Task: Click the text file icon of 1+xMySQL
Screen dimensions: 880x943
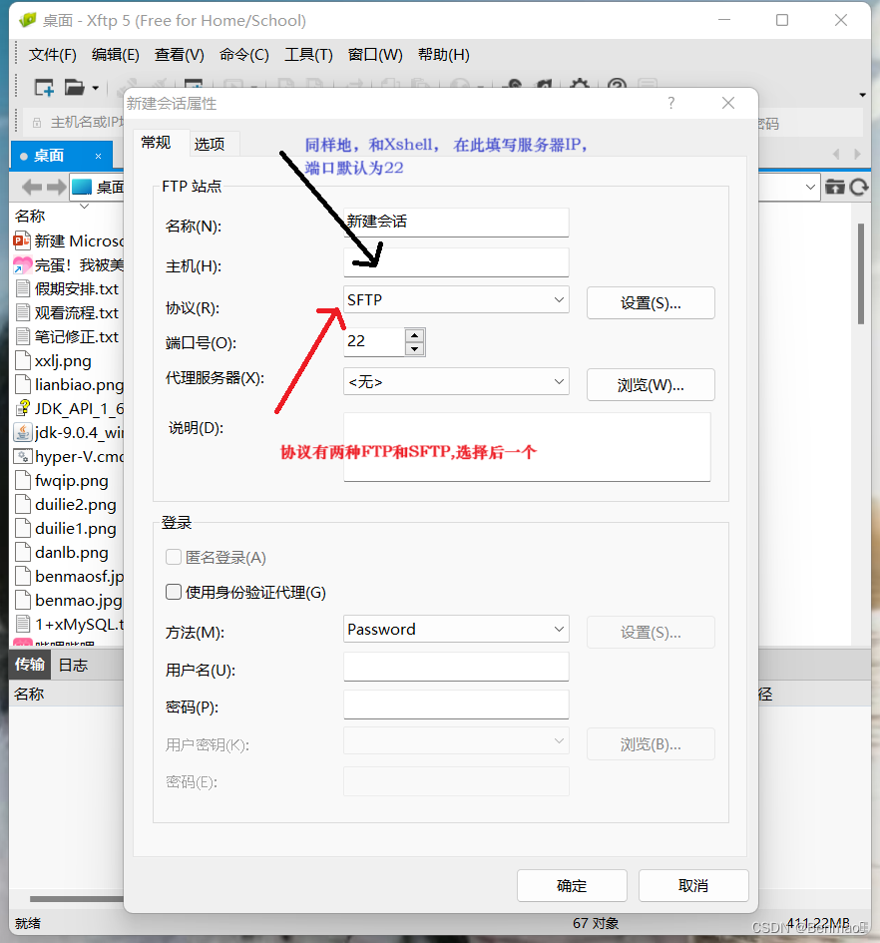Action: [23, 624]
